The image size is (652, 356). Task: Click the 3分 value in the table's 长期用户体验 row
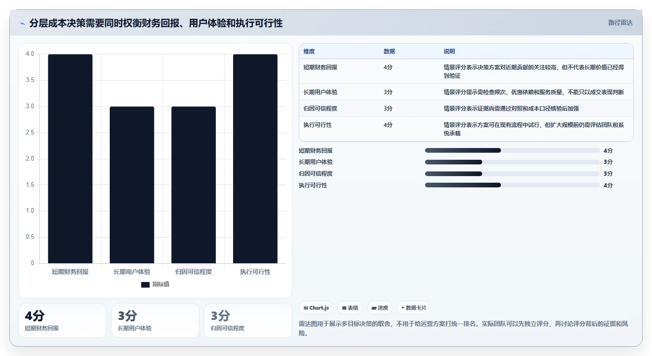pos(388,92)
